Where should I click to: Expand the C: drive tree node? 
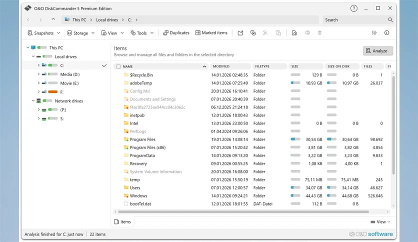(38, 65)
